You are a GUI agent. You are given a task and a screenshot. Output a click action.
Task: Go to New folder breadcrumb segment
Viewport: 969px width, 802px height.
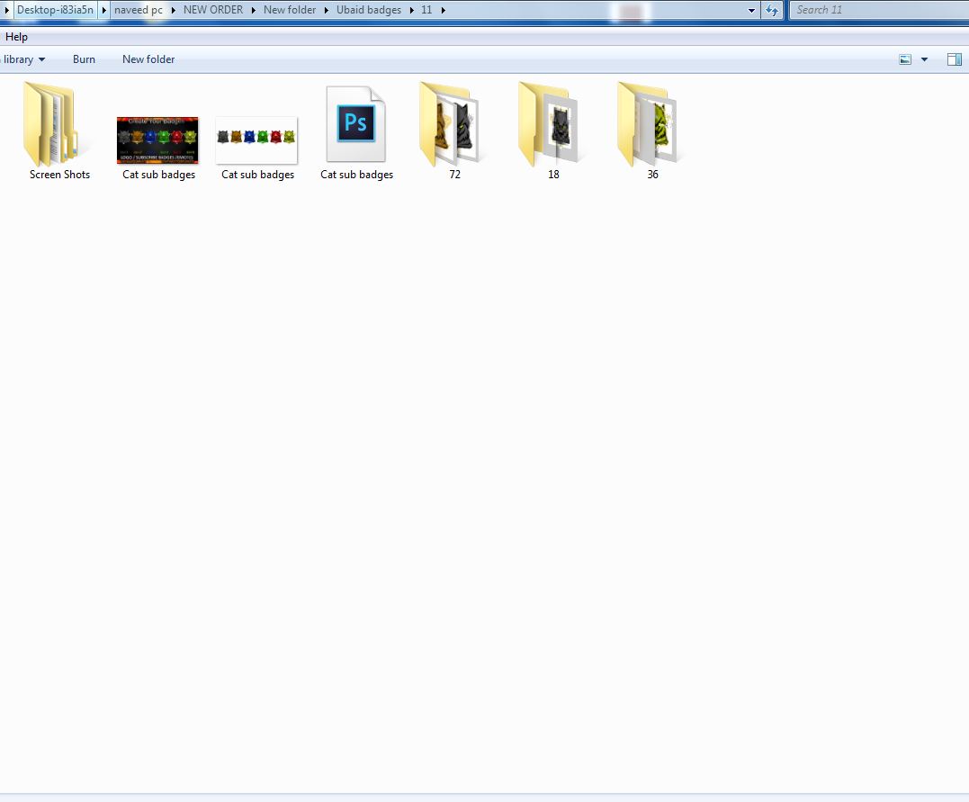[x=289, y=10]
